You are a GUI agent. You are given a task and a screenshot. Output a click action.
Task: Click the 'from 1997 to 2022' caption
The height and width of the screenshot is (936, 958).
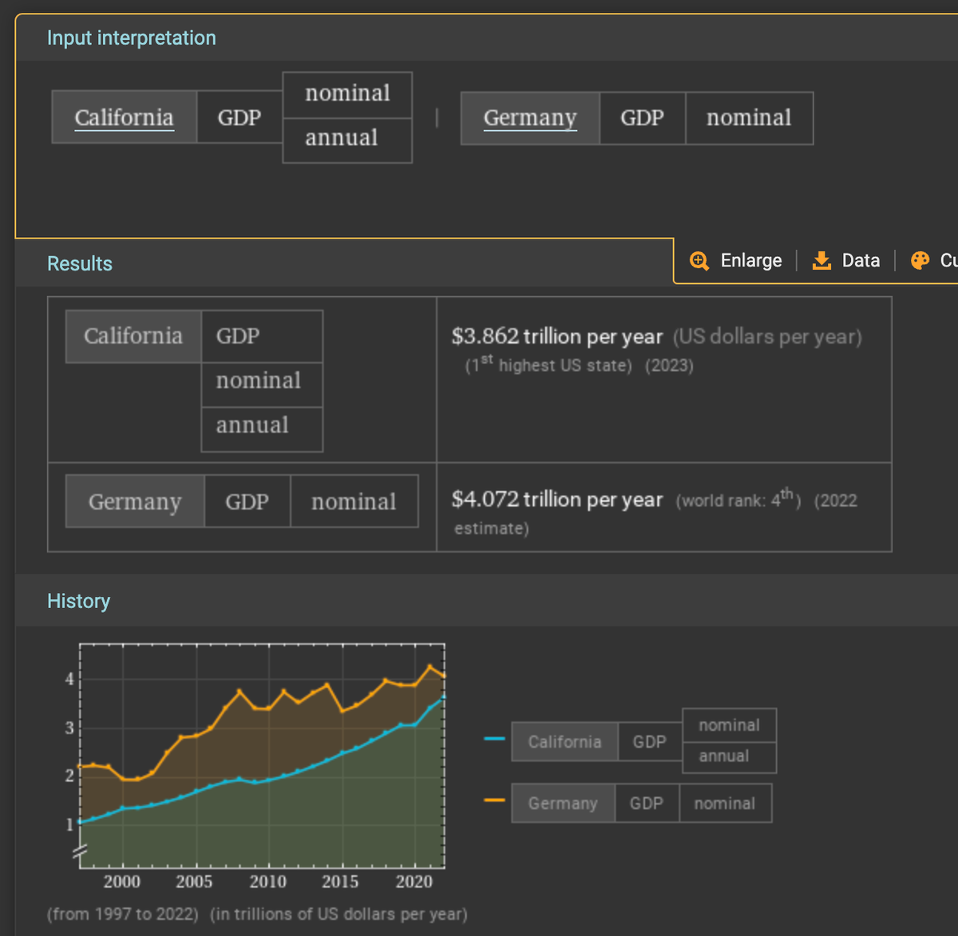[x=122, y=914]
